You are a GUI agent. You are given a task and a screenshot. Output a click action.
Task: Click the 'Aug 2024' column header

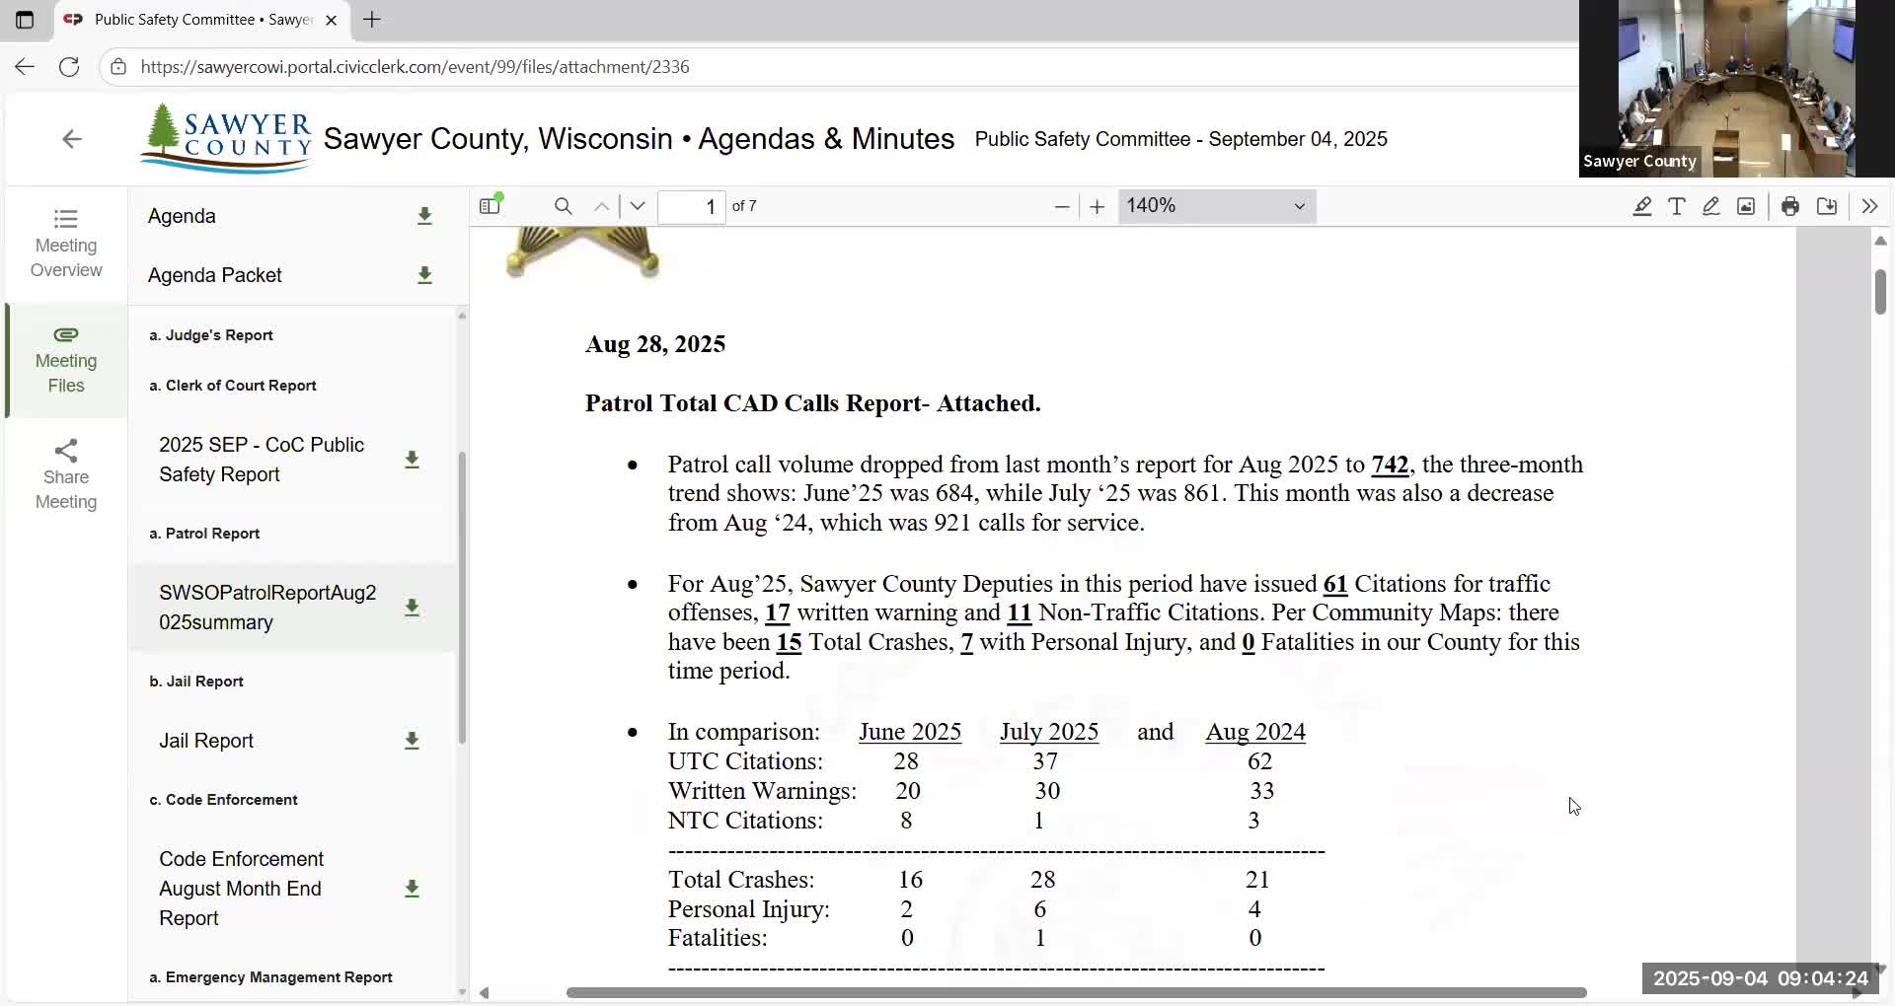[1255, 732]
